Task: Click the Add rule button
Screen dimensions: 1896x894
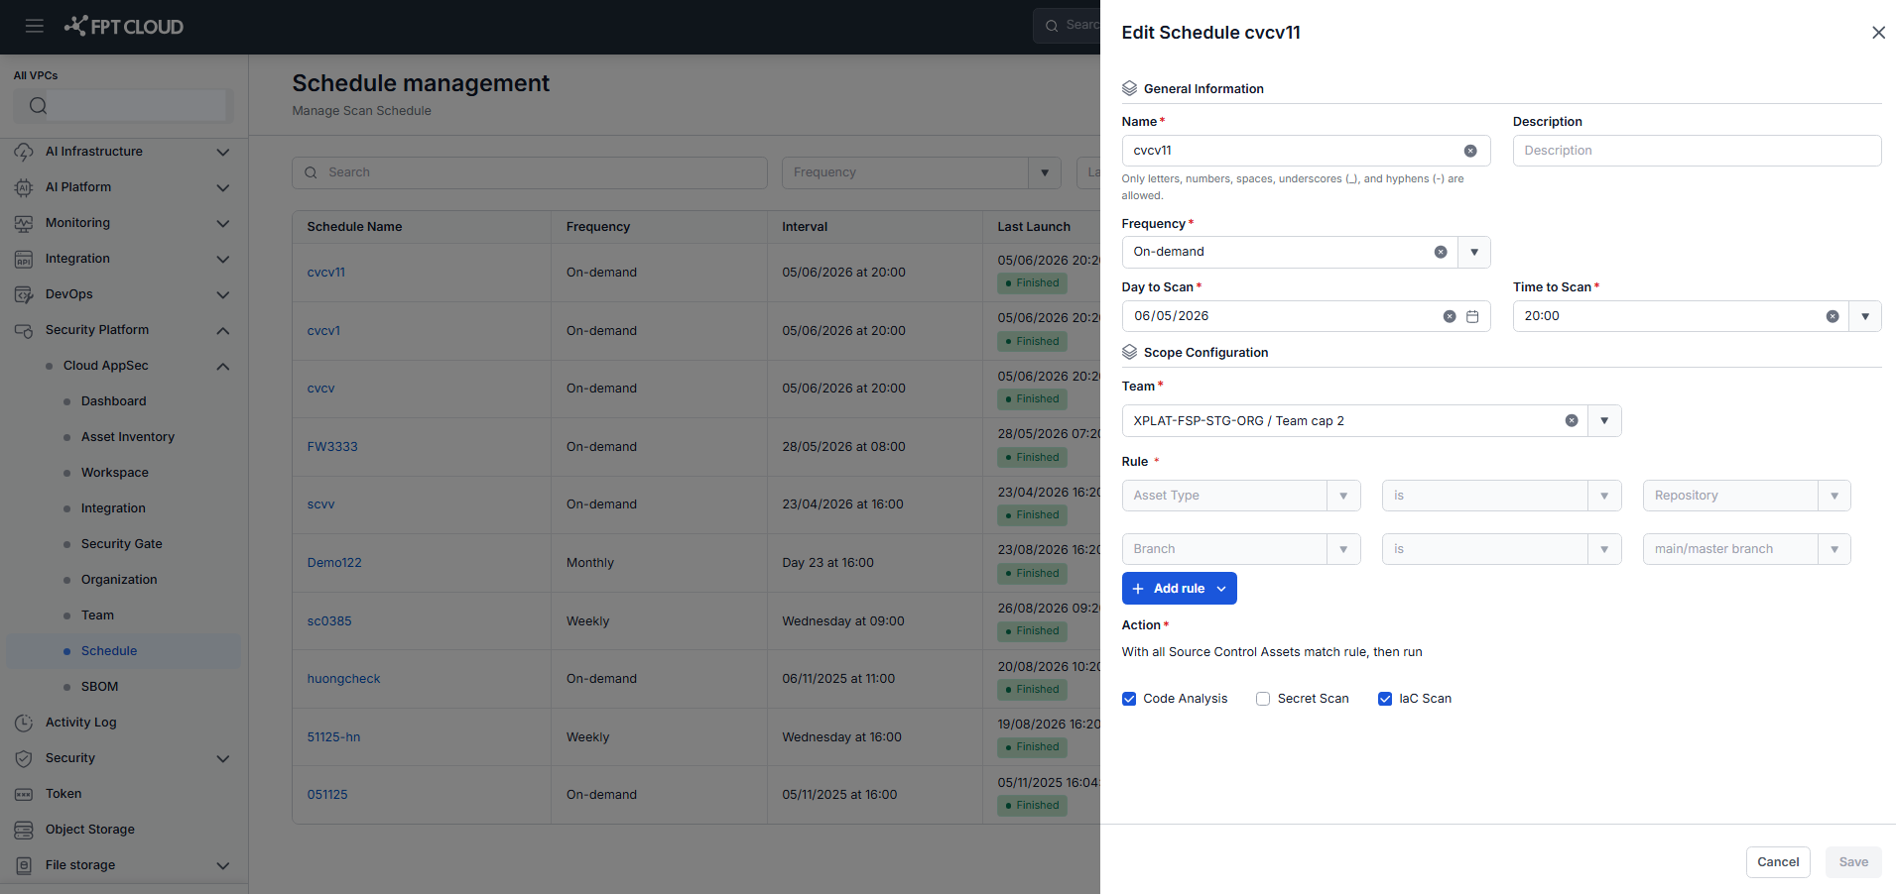Action: [x=1179, y=589]
